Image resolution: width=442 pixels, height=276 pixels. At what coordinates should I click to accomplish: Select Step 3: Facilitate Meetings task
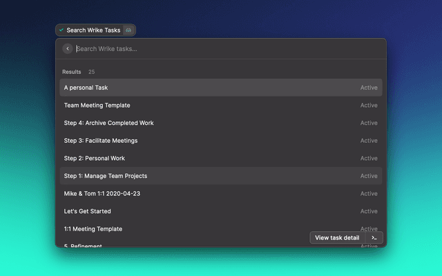pyautogui.click(x=101, y=141)
